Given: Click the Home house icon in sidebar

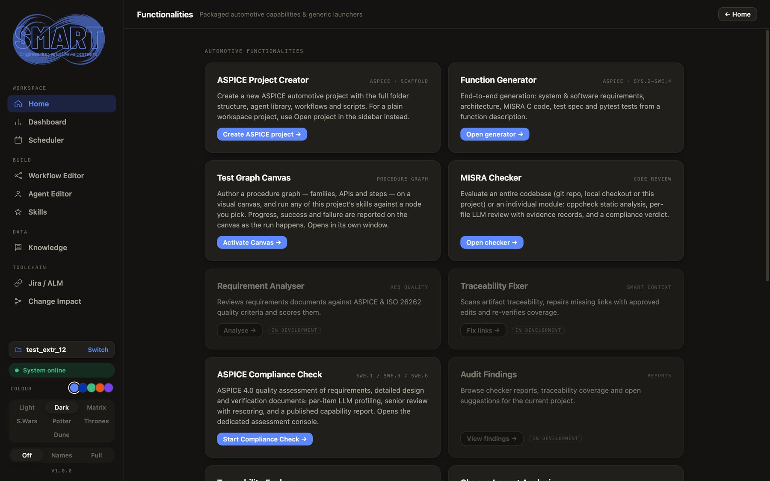Looking at the screenshot, I should (x=18, y=104).
